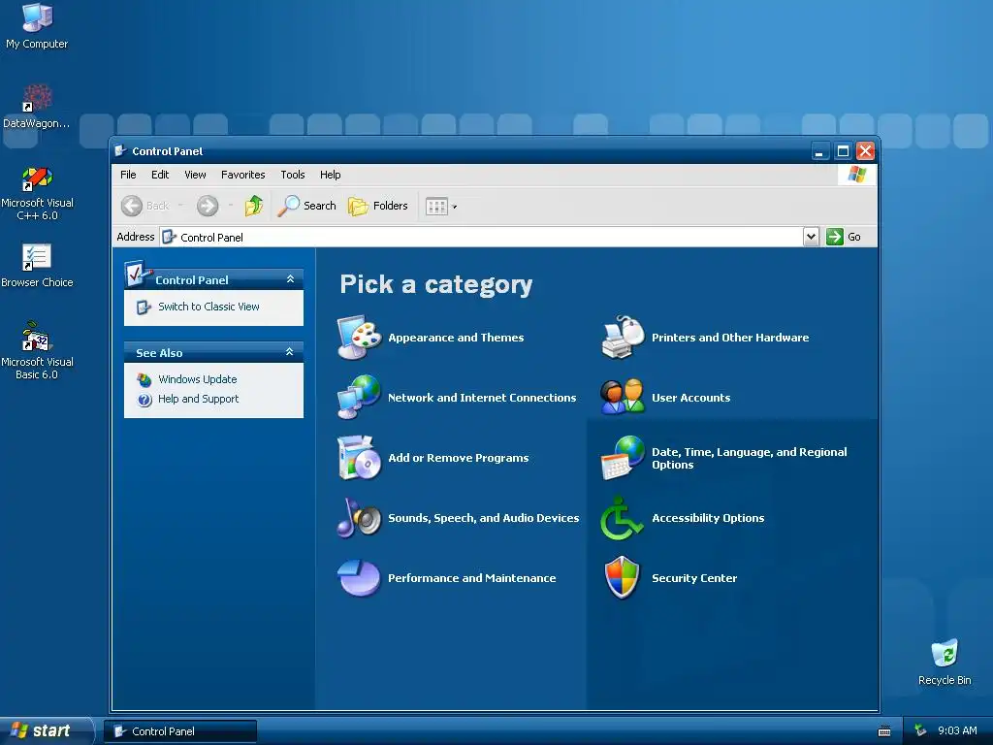Open the User Accounts people icon
The height and width of the screenshot is (745, 993).
click(x=623, y=397)
